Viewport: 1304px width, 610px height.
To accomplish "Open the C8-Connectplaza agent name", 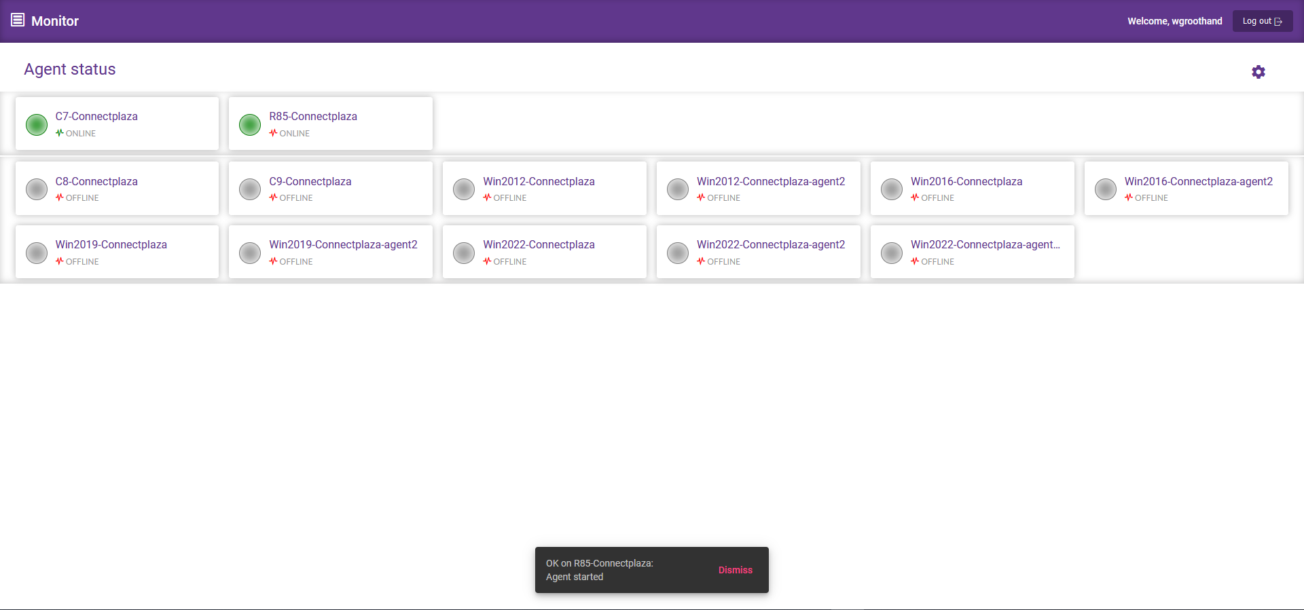I will [x=96, y=181].
